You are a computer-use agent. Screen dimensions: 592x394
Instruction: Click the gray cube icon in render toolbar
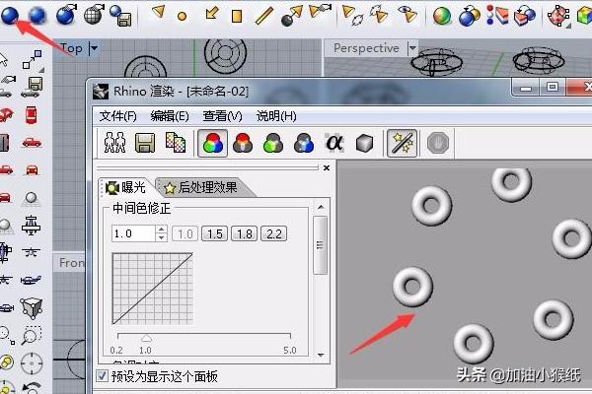(x=364, y=144)
